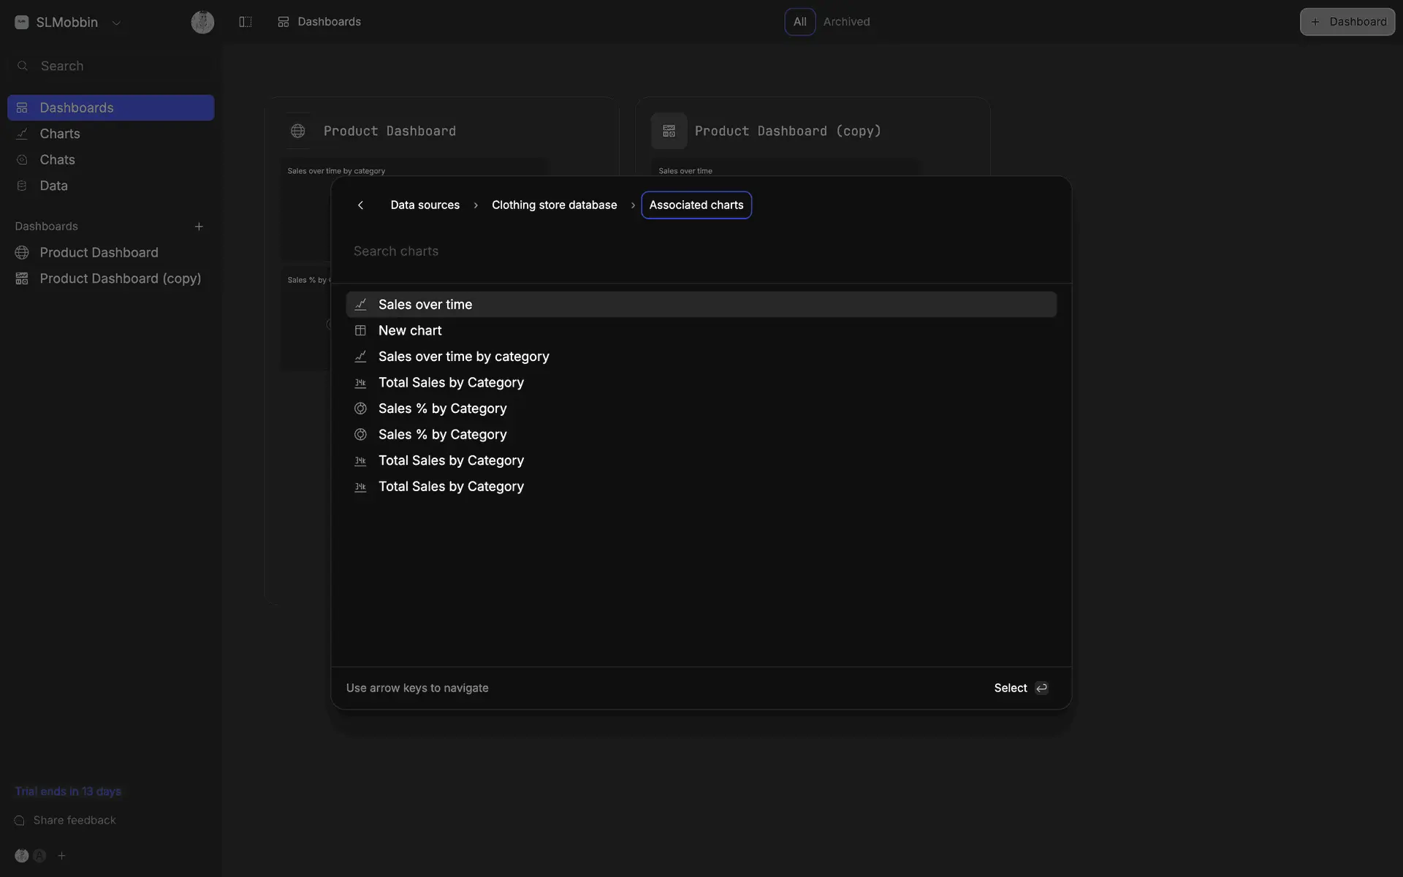Toggle the sidebar collapse icon
Screen dimensions: 1403x877
pos(246,22)
